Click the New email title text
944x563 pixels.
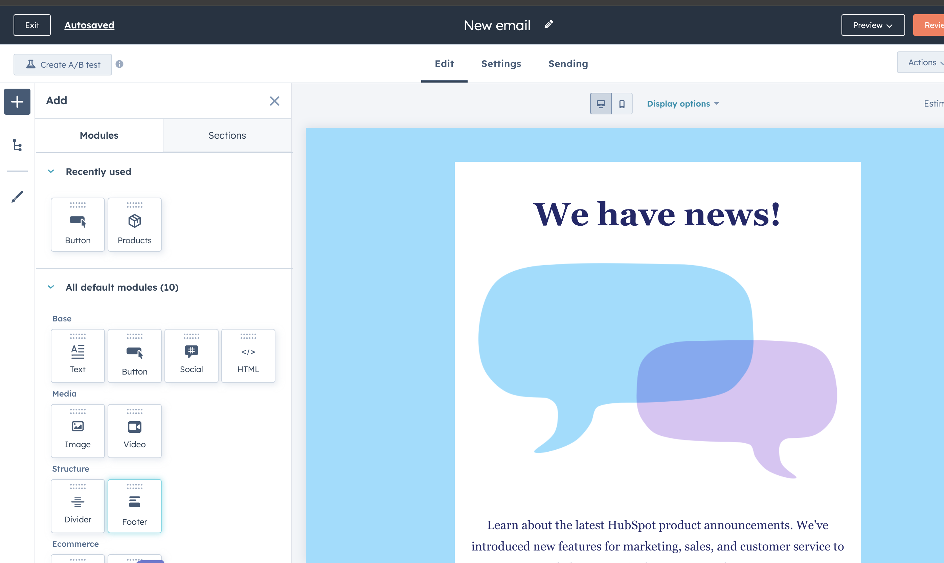pyautogui.click(x=497, y=25)
